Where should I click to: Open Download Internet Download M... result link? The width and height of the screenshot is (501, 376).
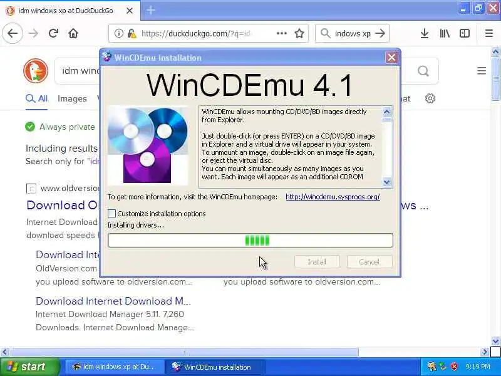[113, 301]
